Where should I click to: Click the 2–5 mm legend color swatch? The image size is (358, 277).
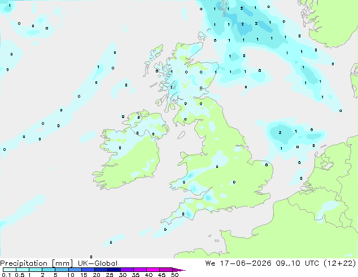(49, 270)
